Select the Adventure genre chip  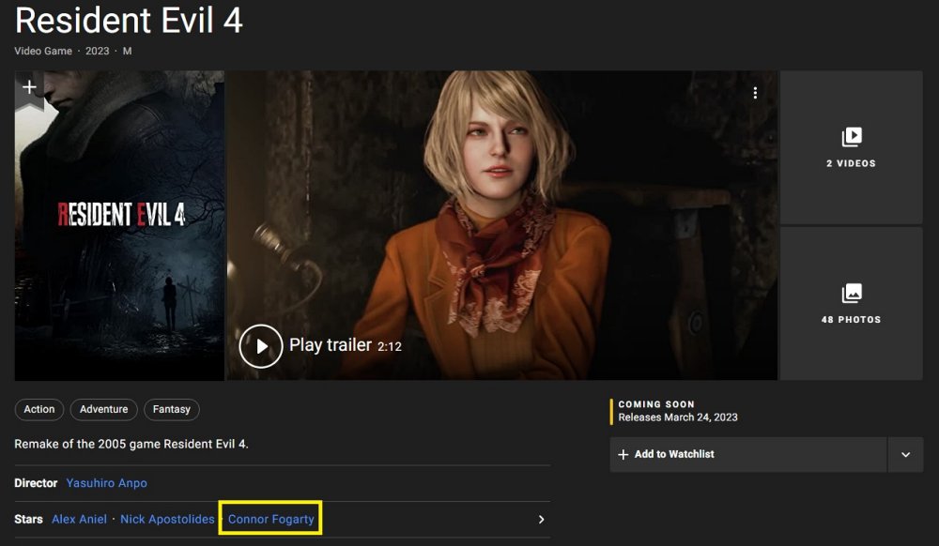point(103,410)
